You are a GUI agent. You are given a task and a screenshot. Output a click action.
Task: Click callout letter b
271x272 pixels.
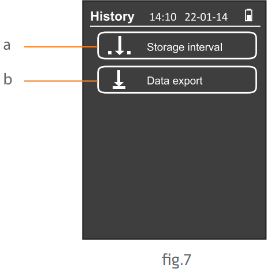click(x=8, y=79)
